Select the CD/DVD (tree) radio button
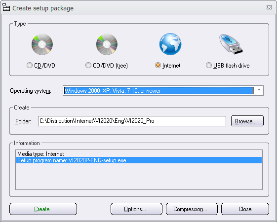The height and width of the screenshot is (222, 277). (x=88, y=65)
